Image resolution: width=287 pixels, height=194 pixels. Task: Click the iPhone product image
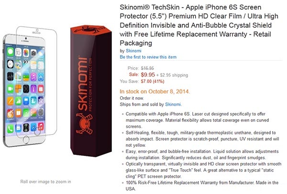point(30,87)
